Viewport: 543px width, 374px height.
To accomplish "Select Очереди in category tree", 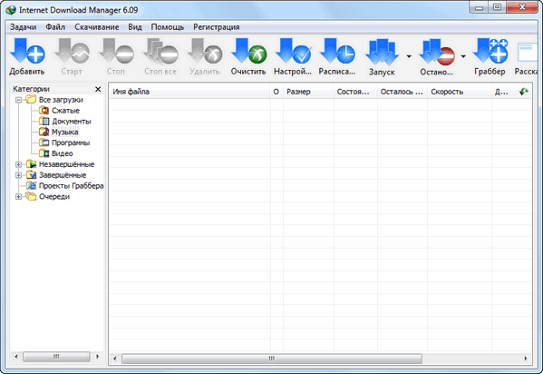I will (54, 197).
